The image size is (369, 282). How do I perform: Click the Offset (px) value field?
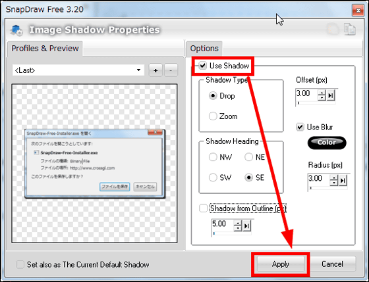point(306,93)
